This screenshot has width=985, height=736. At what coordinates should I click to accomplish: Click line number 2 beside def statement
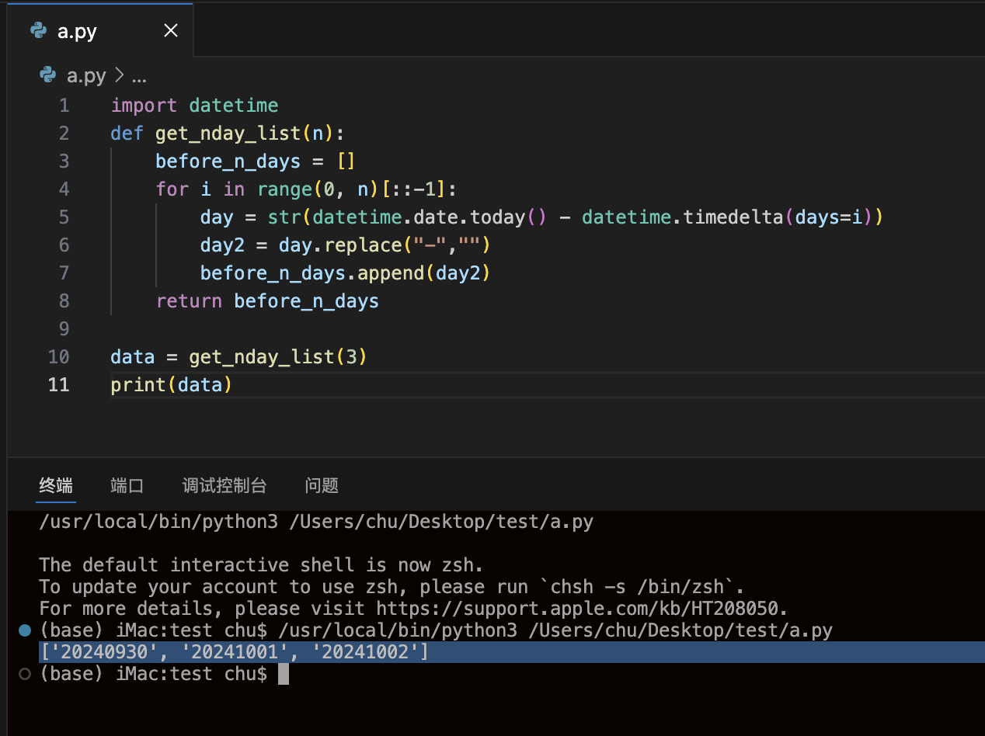(x=64, y=133)
